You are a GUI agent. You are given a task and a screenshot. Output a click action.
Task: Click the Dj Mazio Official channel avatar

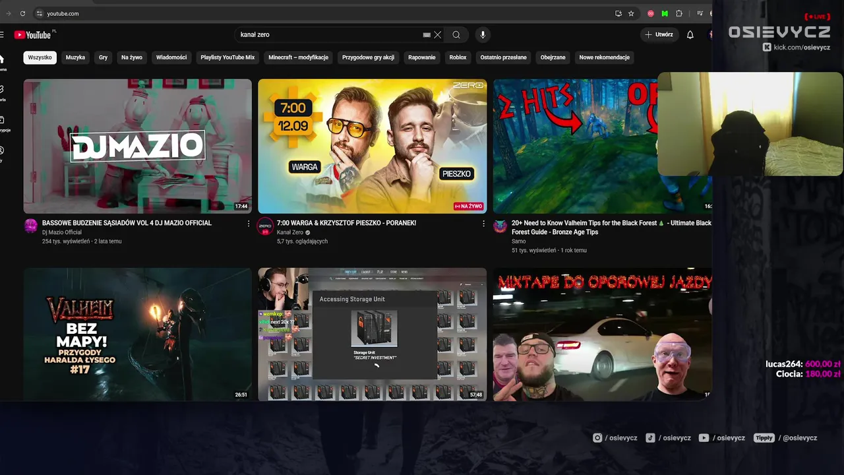coord(31,226)
